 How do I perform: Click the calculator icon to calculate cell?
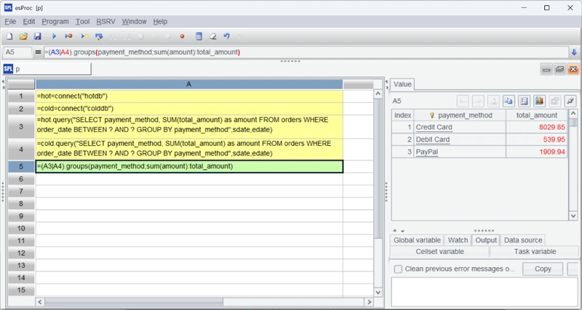click(x=199, y=36)
